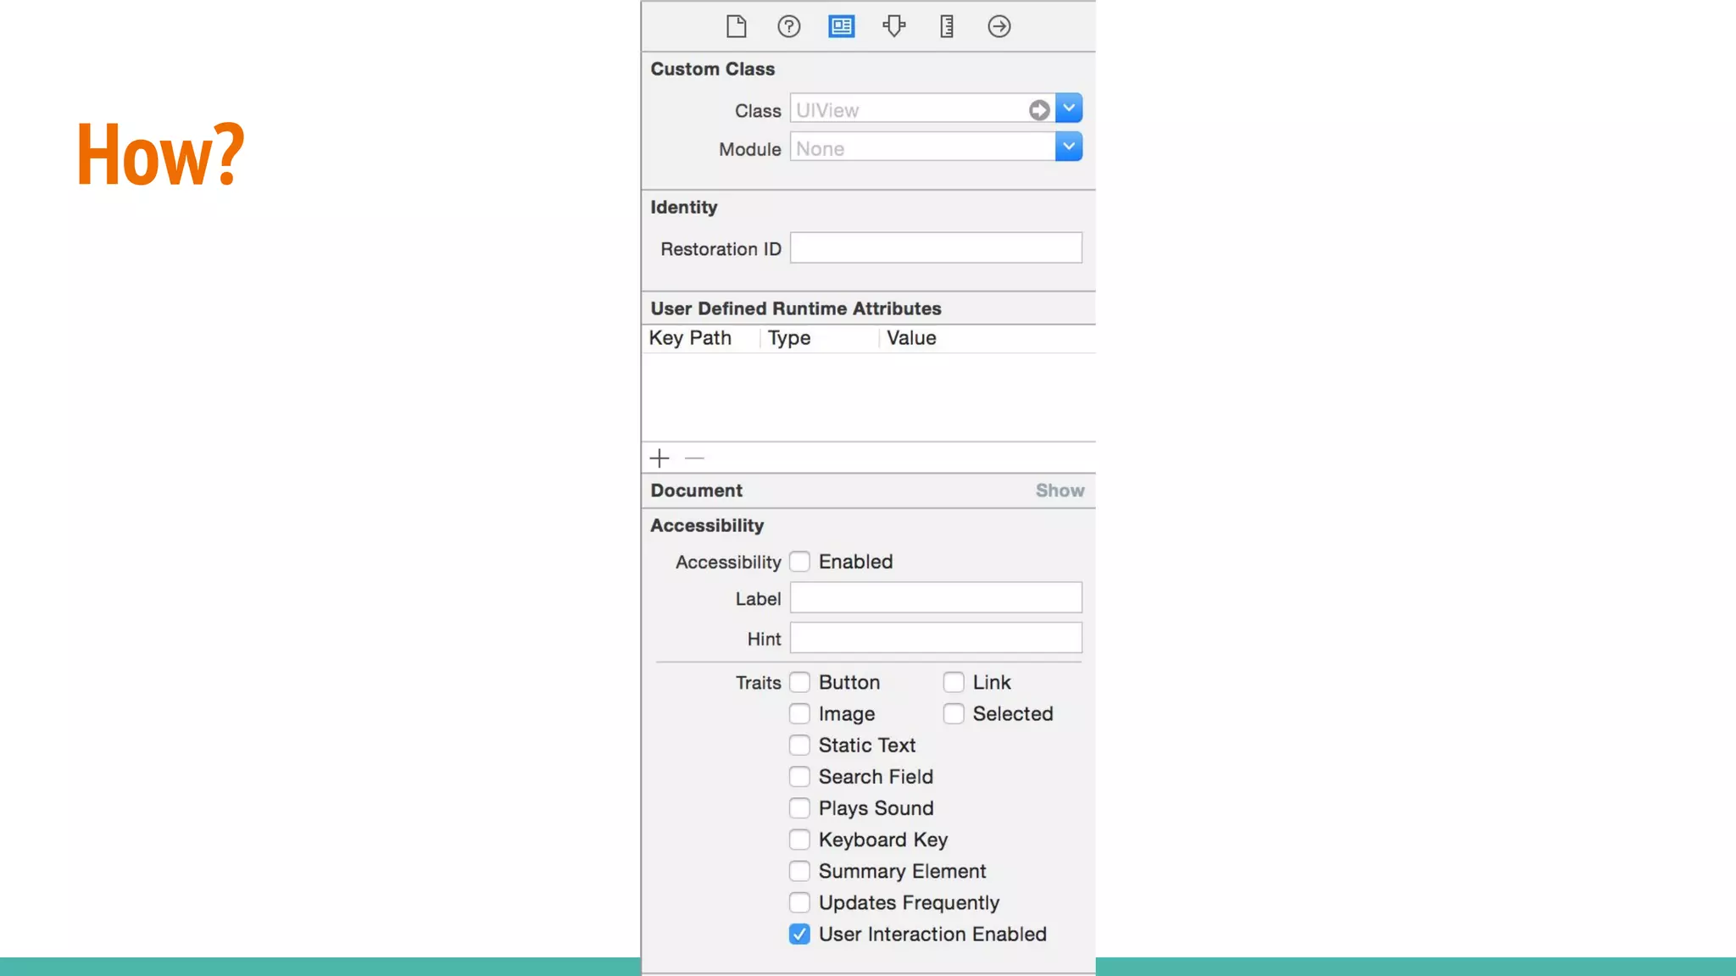Check the Button trait checkbox
1736x976 pixels.
799,682
